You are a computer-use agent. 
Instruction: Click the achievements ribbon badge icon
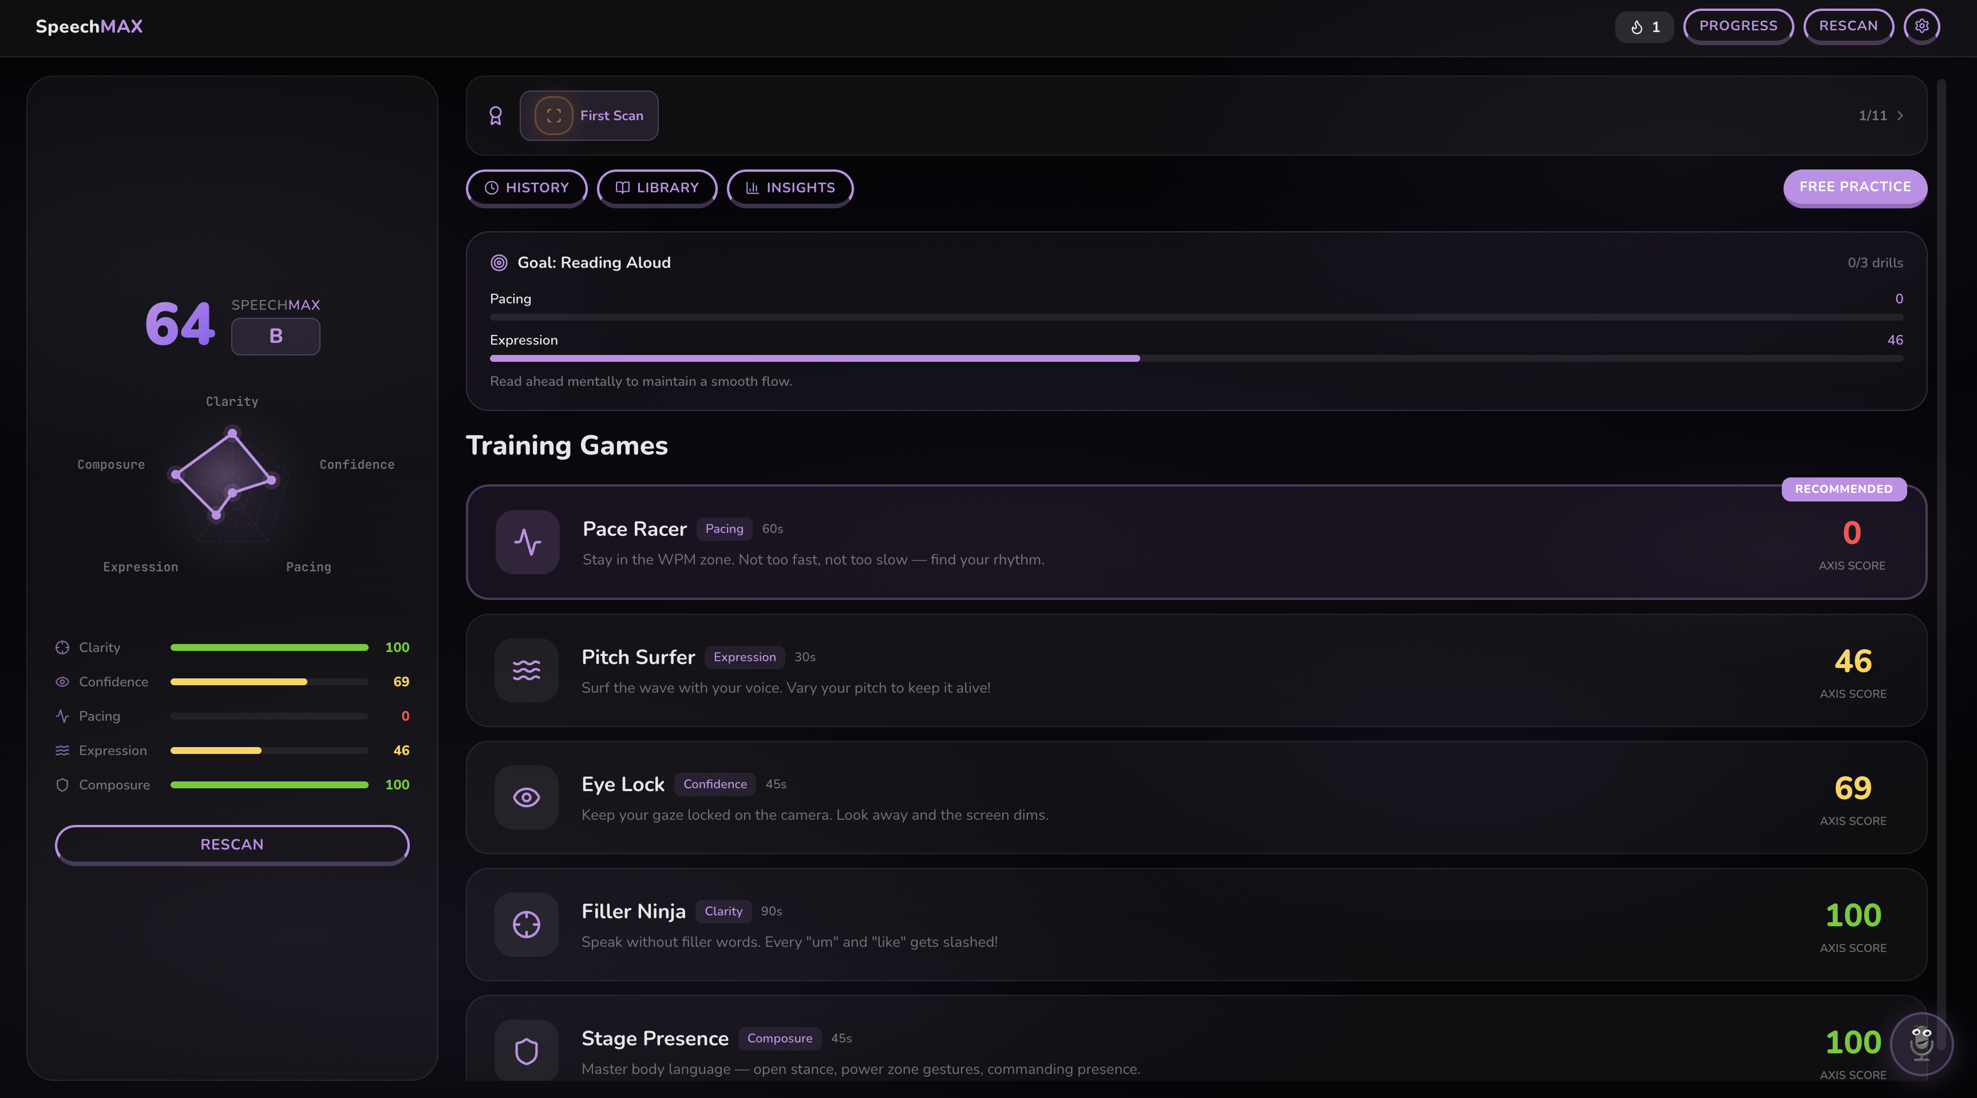496,115
